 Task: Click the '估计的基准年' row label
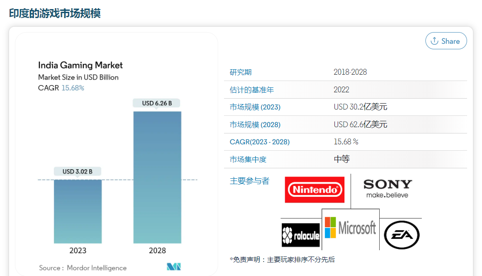tap(252, 90)
